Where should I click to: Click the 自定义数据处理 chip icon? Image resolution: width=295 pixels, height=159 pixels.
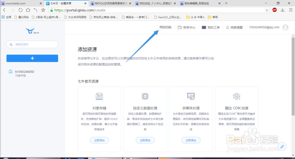(x=145, y=96)
